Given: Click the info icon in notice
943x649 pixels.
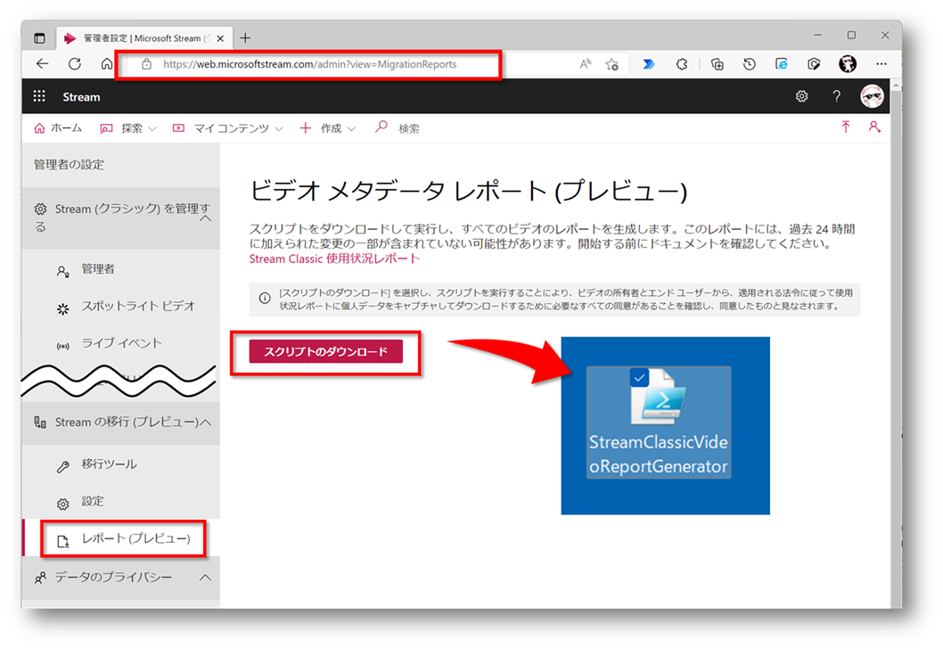Looking at the screenshot, I should [x=265, y=299].
